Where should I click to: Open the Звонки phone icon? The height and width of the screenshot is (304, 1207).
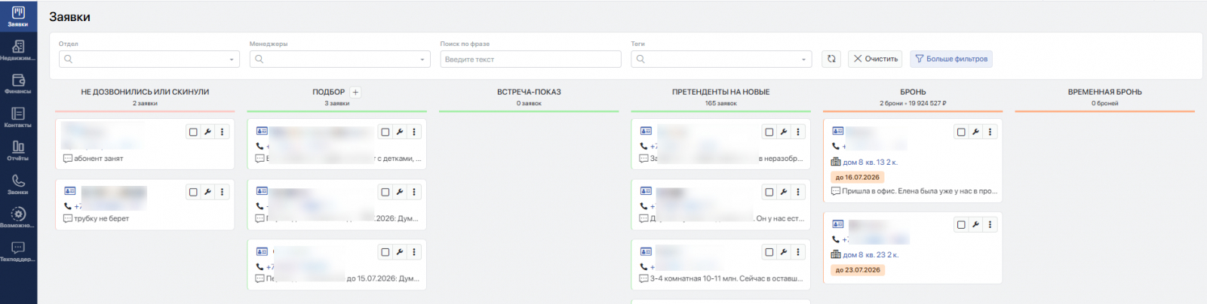(x=18, y=184)
